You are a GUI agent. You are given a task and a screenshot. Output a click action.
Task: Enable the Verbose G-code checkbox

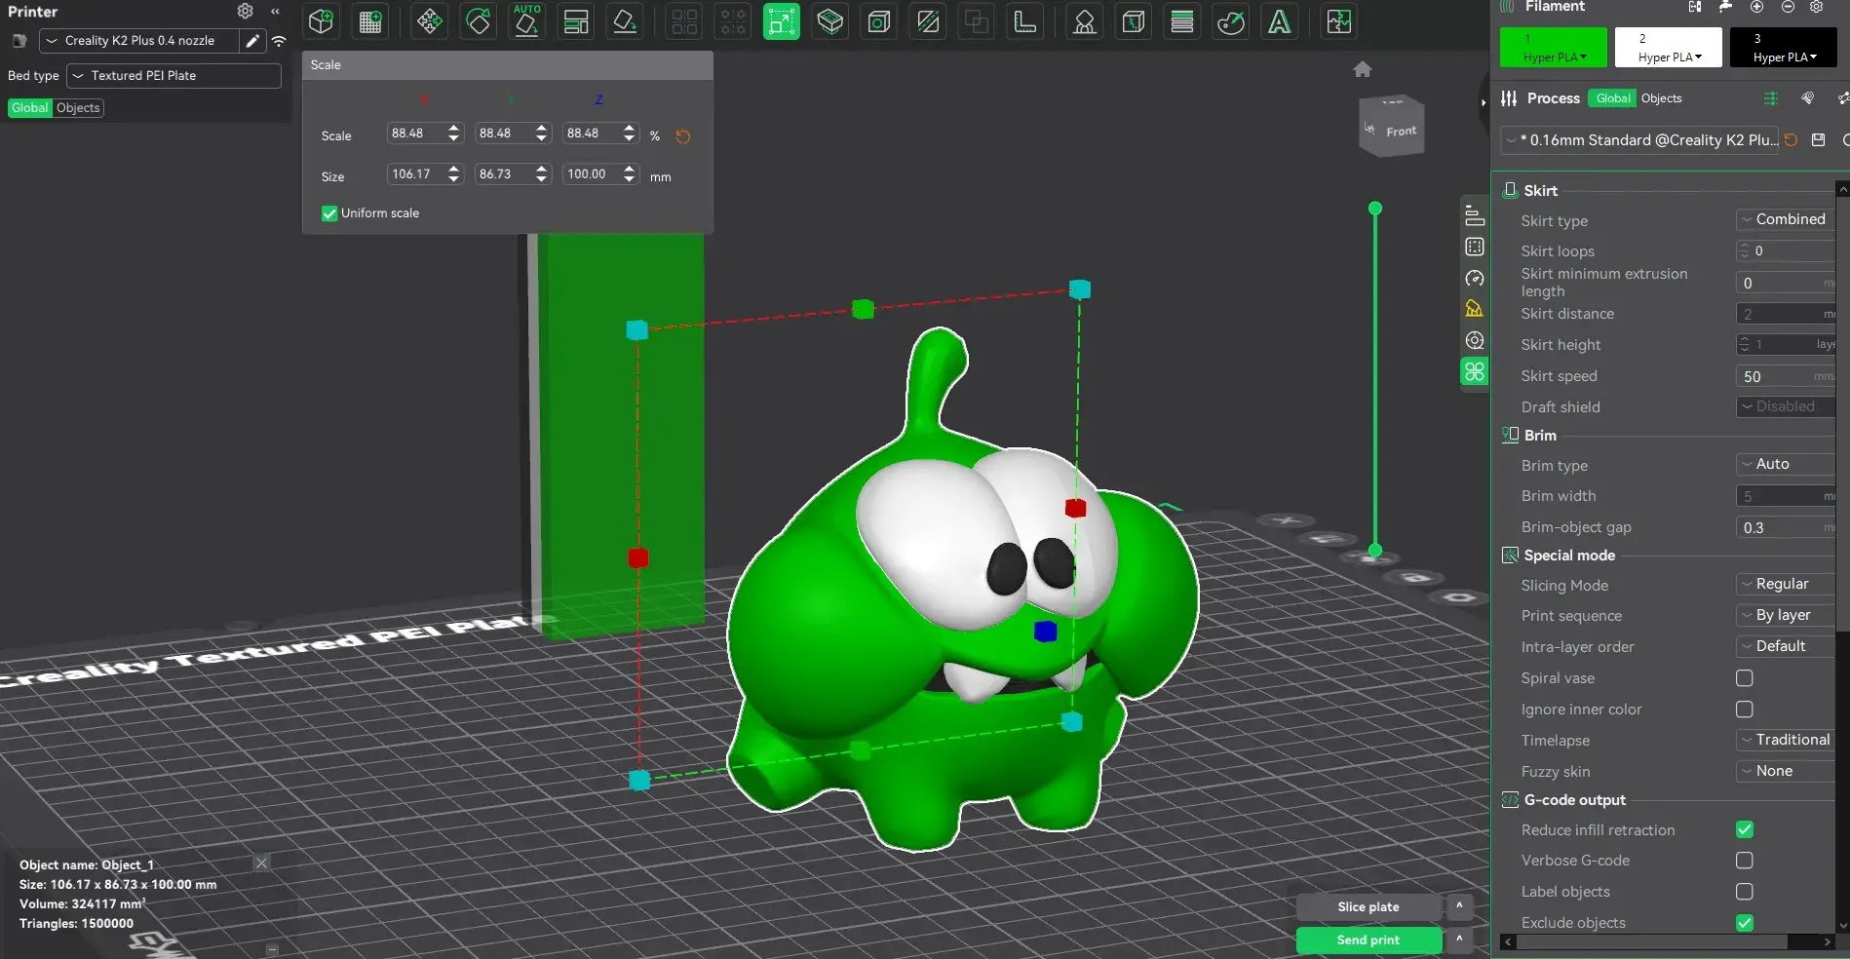1745,861
